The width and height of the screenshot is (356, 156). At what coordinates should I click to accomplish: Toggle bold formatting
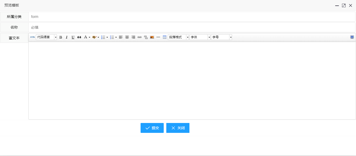[61, 37]
